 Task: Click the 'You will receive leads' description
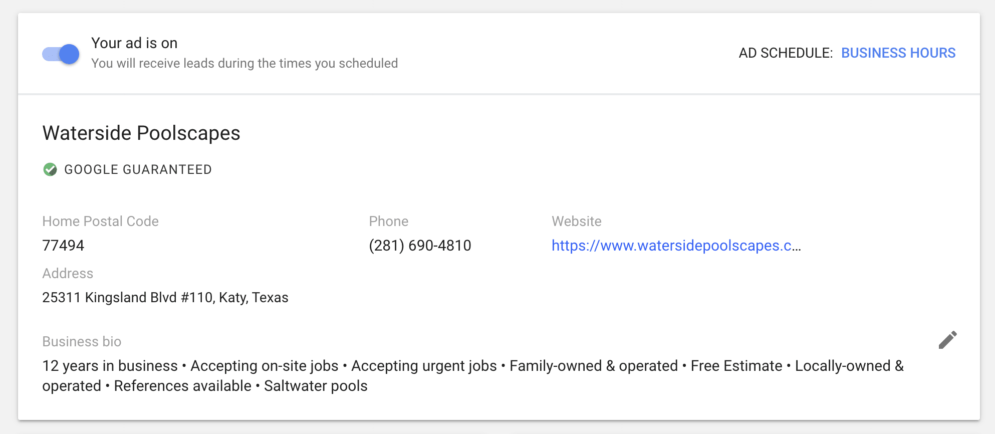(244, 64)
